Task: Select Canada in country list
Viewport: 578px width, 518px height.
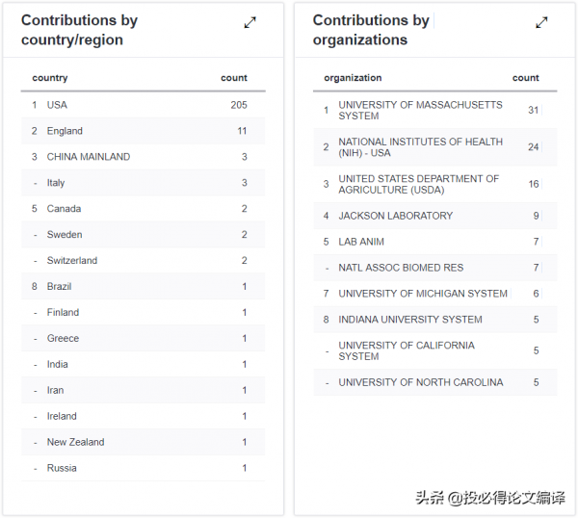Action: coord(64,209)
